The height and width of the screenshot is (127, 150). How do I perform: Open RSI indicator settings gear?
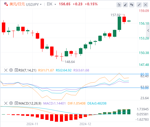click(11, 70)
